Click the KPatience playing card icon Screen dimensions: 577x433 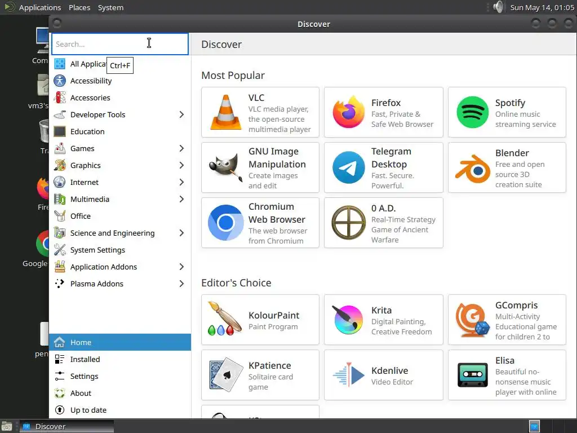coord(226,375)
